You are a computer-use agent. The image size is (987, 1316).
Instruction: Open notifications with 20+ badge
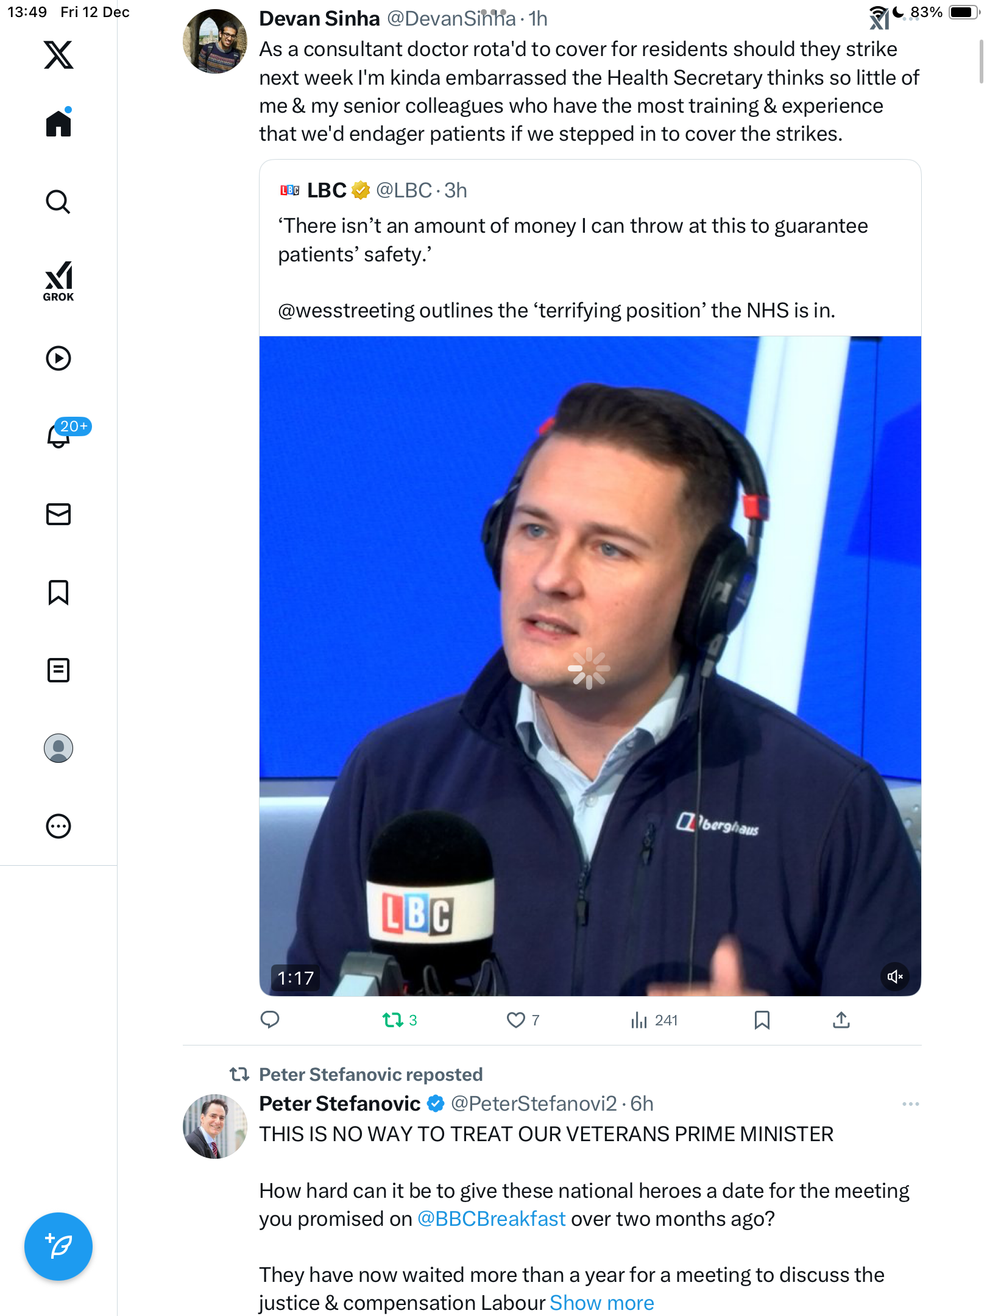60,435
